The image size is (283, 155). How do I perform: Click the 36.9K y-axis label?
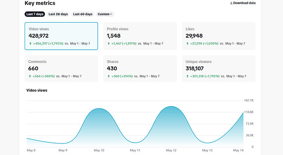pos(250,135)
